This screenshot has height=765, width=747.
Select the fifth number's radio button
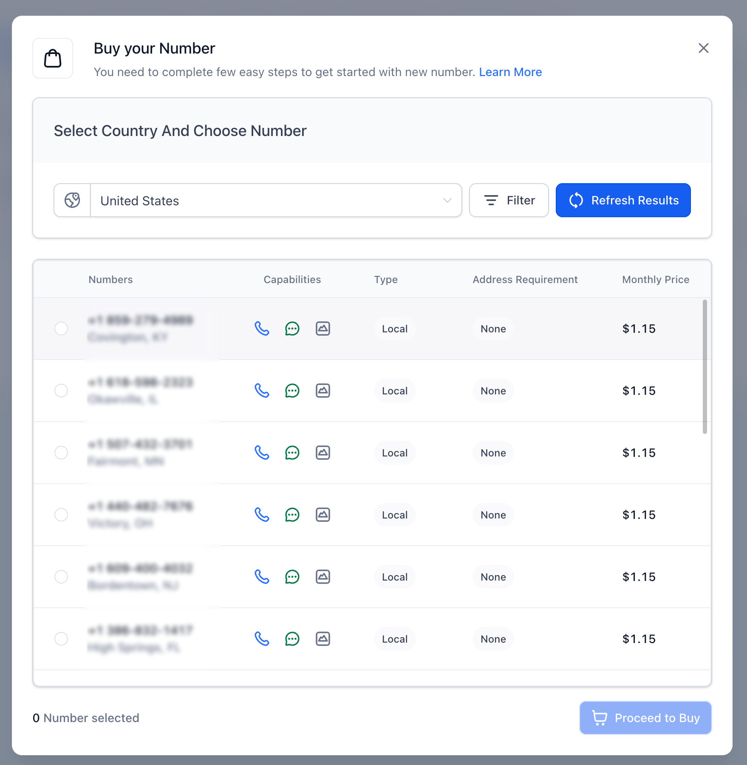tap(61, 577)
